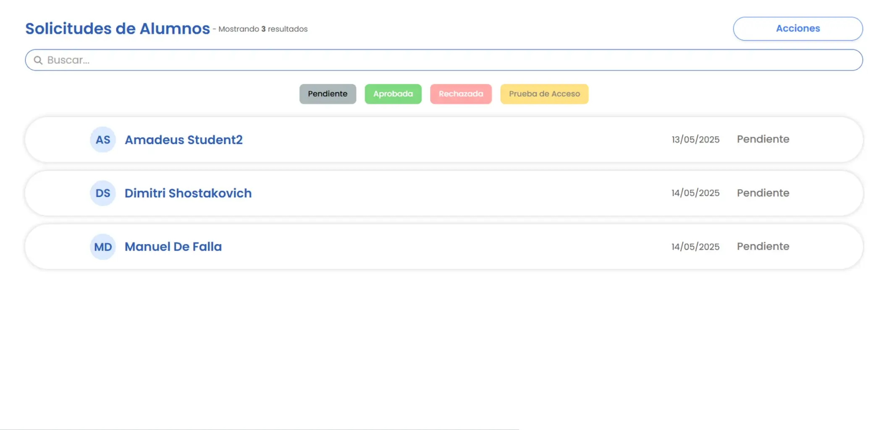This screenshot has height=430, width=889.
Task: Open Dimitri Shostakovich request
Action: 188,193
